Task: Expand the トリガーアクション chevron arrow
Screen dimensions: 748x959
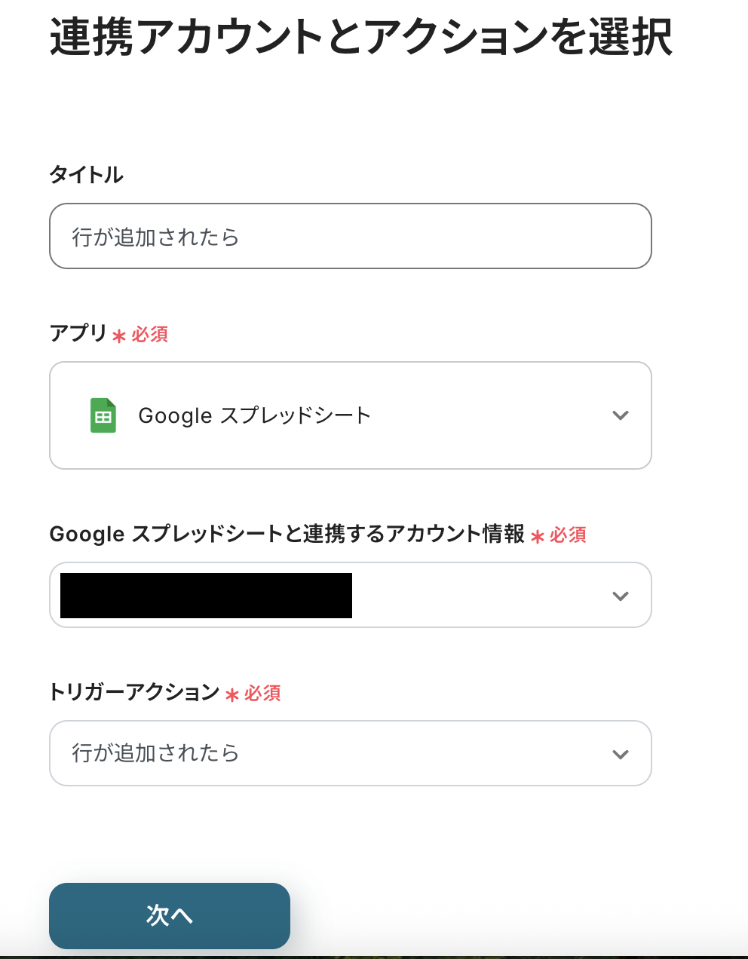Action: tap(621, 755)
